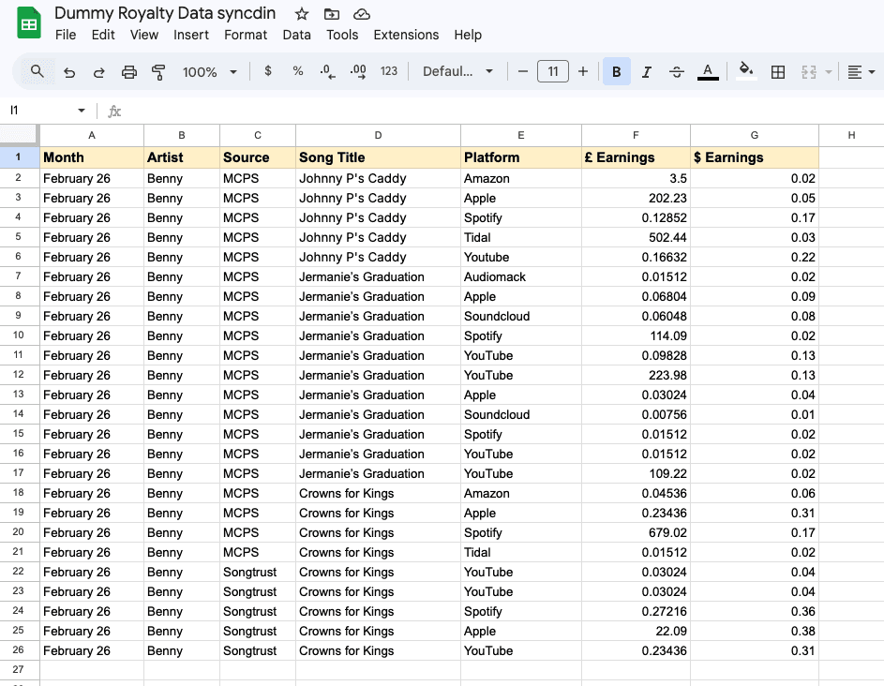Click into the formula bar
This screenshot has height=686, width=884.
pos(502,111)
